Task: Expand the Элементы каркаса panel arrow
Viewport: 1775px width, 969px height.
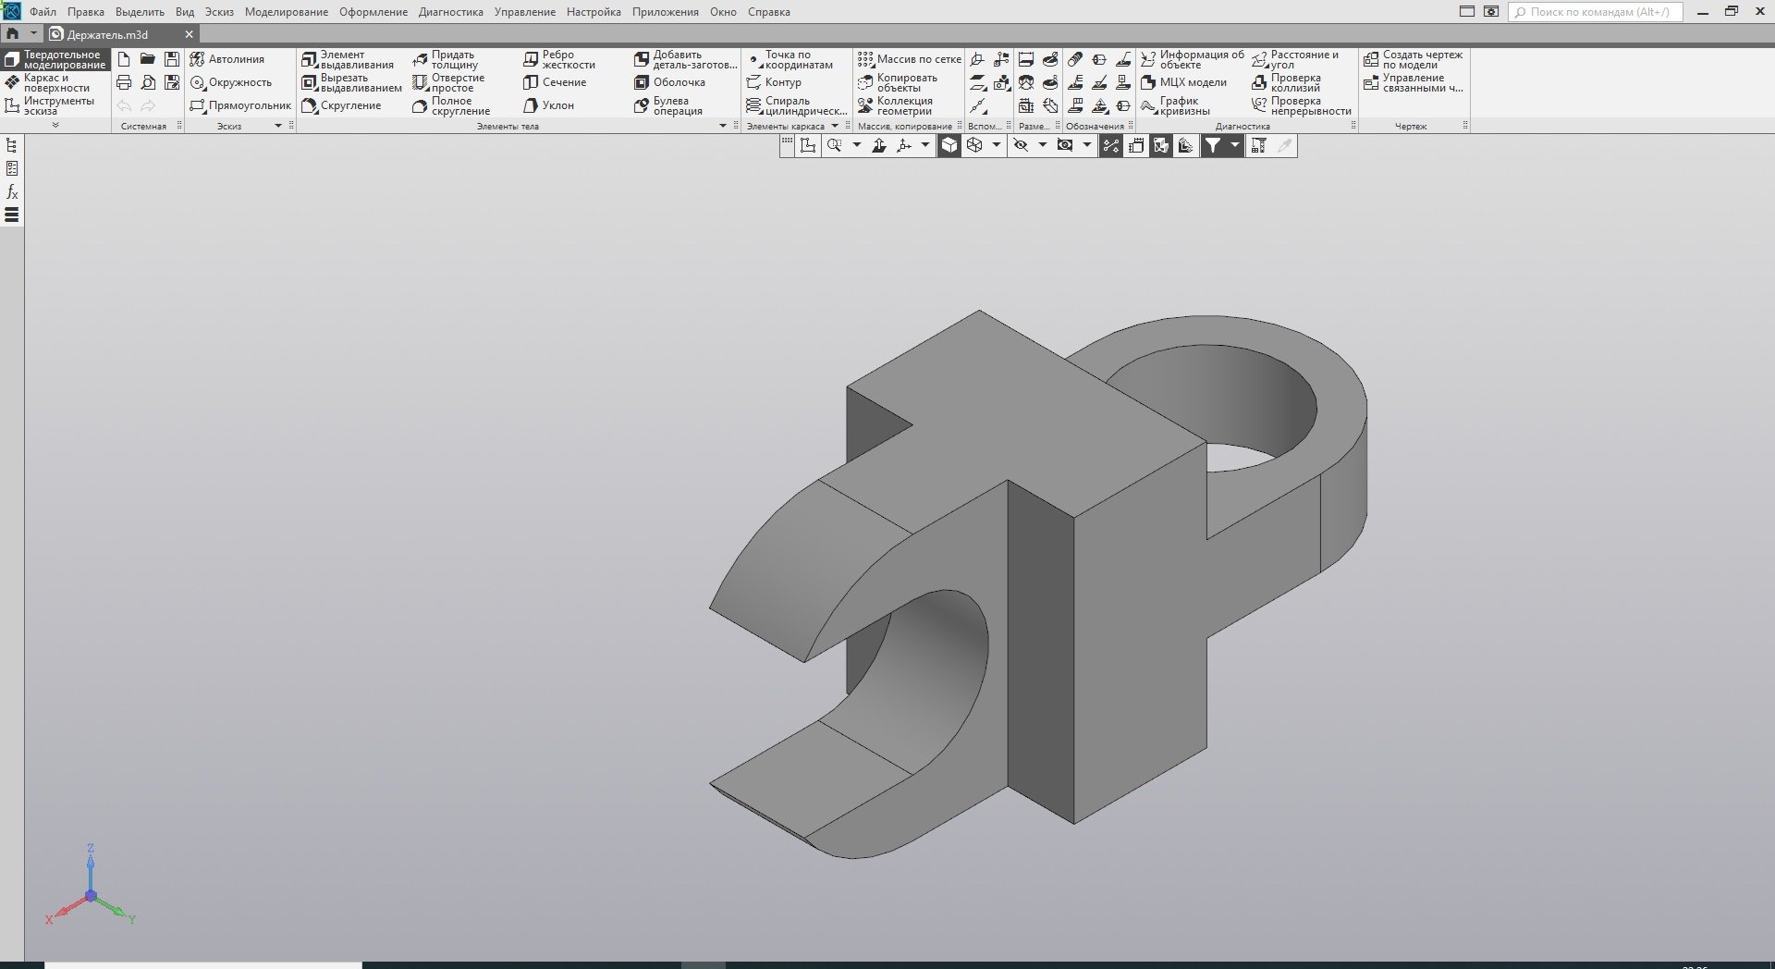Action: [835, 126]
